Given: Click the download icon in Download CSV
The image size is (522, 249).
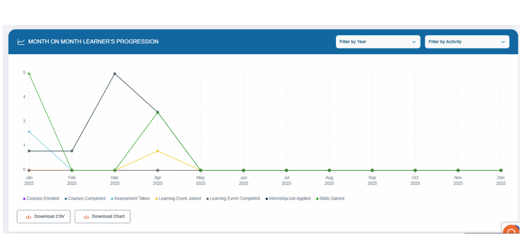Looking at the screenshot, I should [x=28, y=216].
